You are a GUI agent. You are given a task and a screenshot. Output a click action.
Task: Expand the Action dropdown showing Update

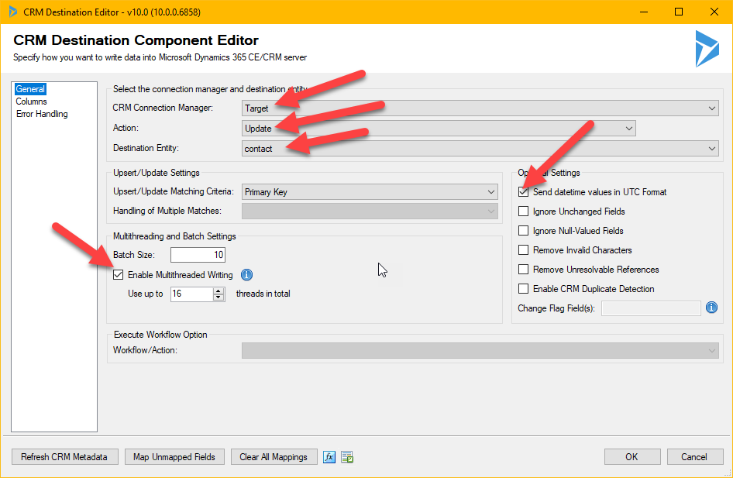(439, 128)
